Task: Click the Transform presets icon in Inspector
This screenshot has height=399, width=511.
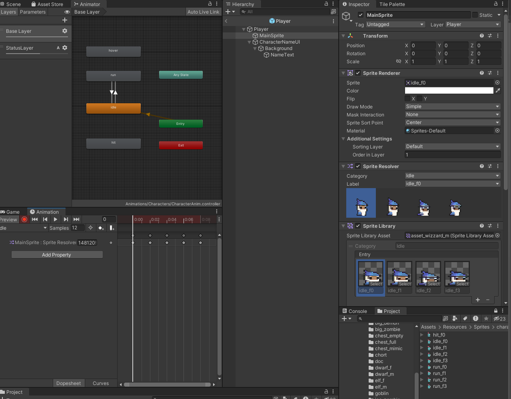Action: (x=489, y=36)
